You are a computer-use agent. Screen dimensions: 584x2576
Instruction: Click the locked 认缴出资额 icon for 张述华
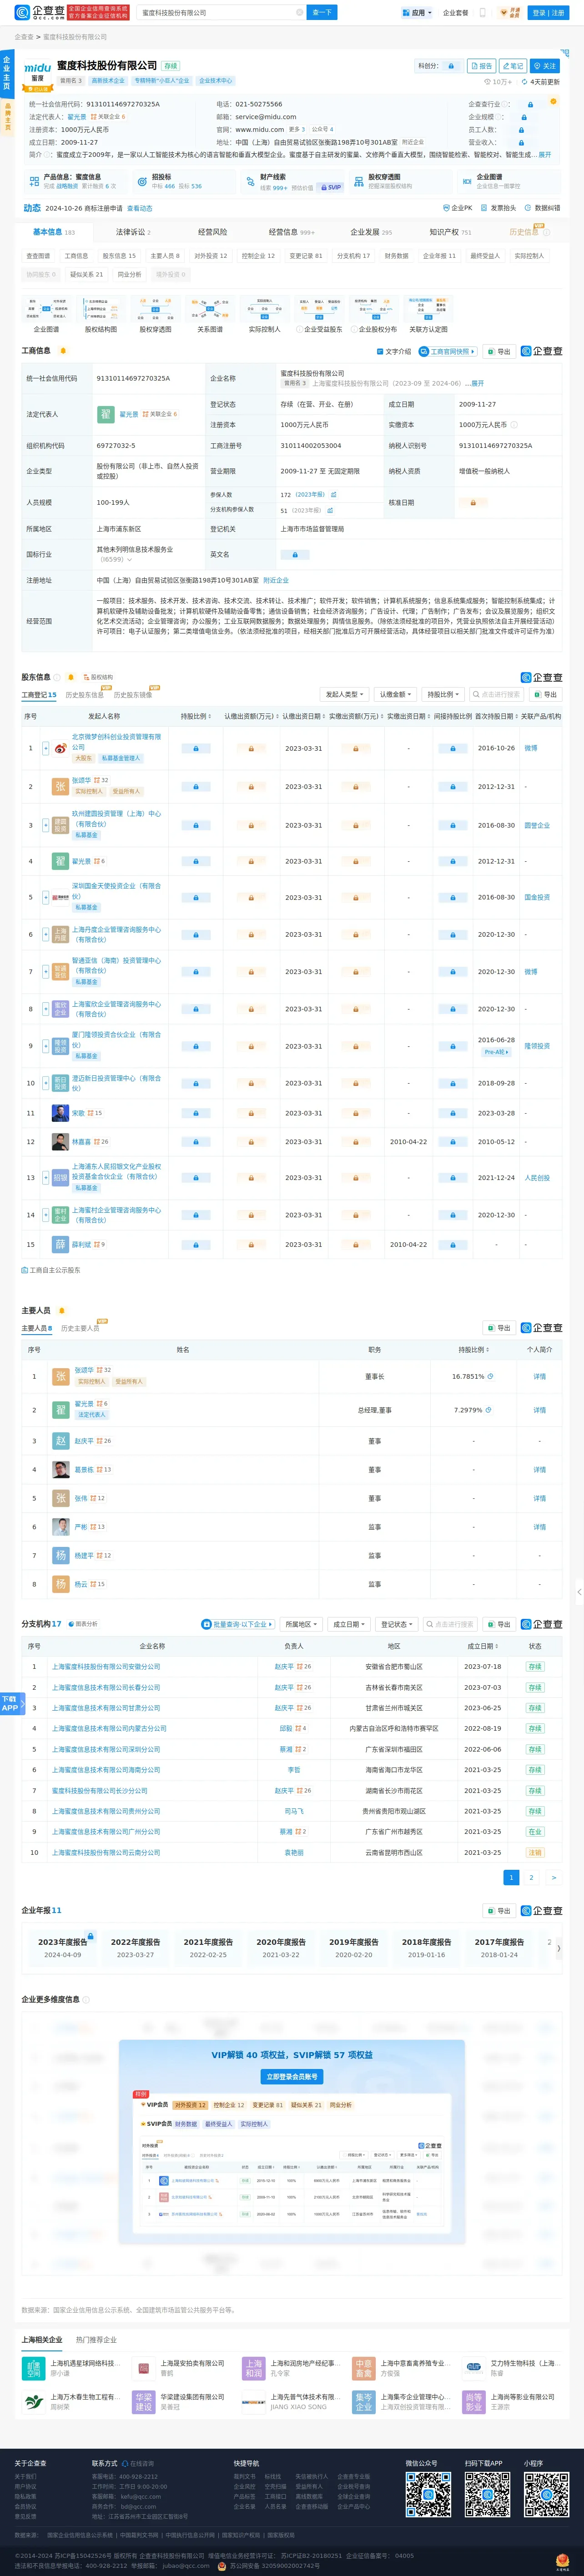click(251, 786)
